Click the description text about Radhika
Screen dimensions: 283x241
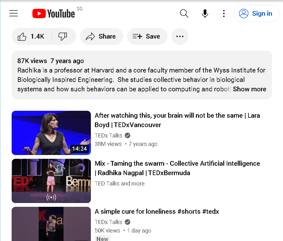pyautogui.click(x=142, y=80)
